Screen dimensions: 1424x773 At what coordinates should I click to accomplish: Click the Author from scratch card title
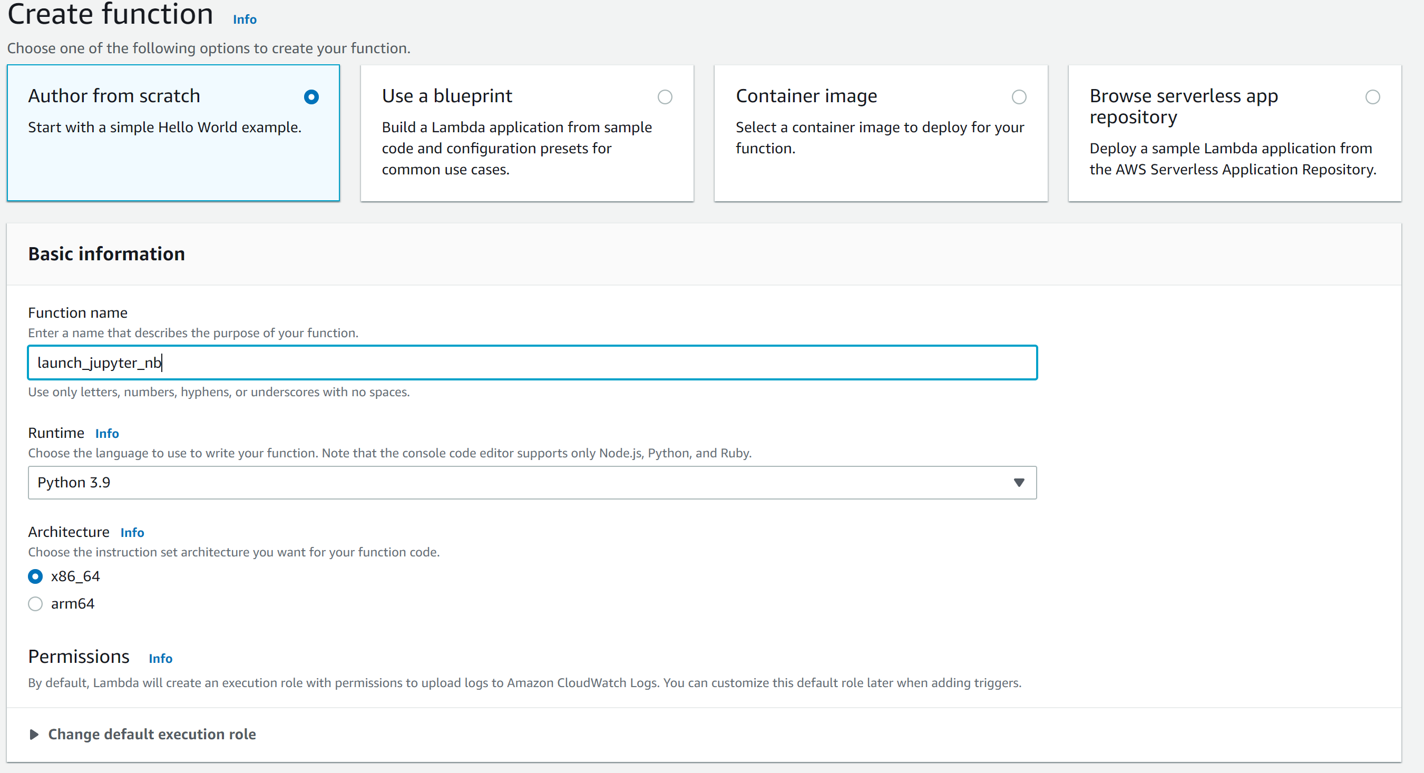114,96
